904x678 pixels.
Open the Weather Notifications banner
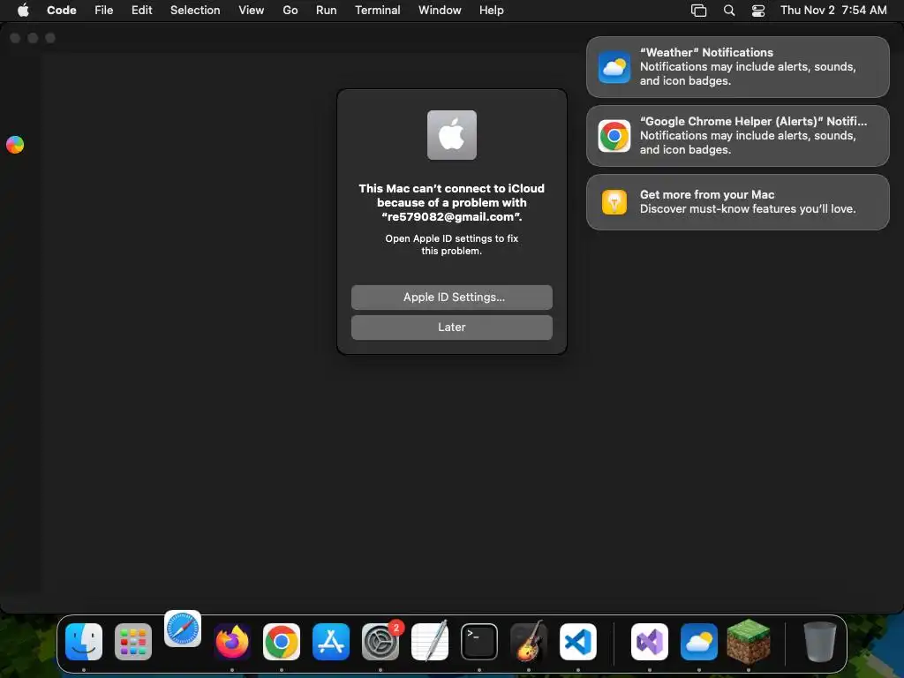click(x=738, y=67)
